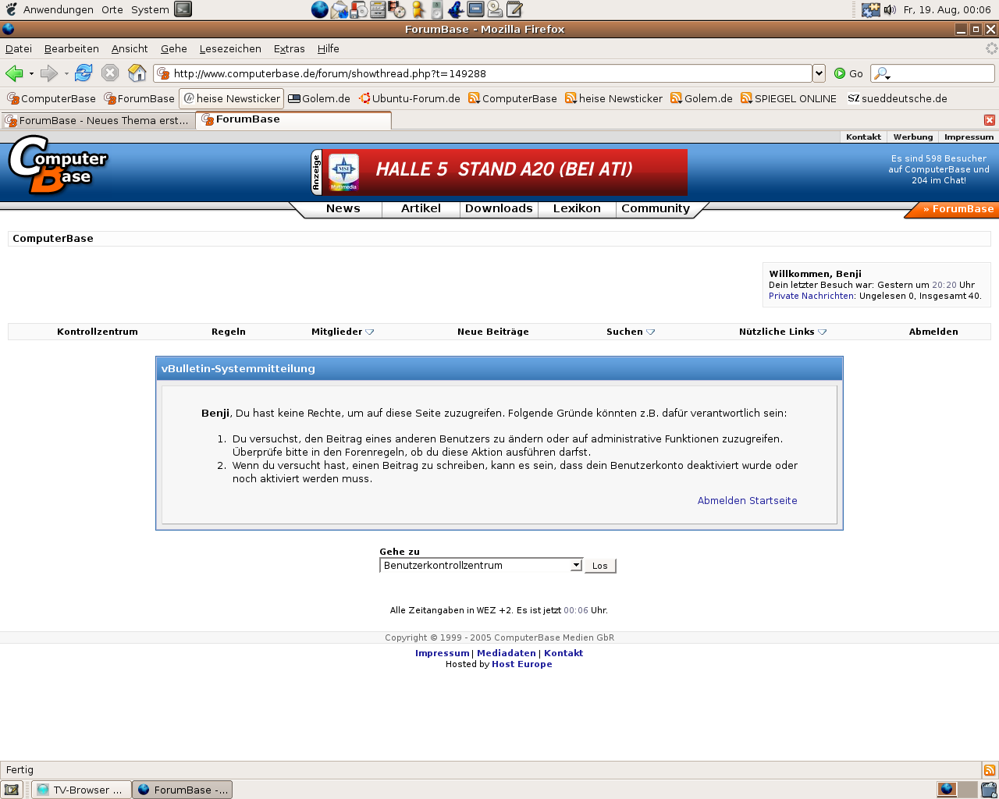Click the volume speaker icon in panel

pos(890,9)
